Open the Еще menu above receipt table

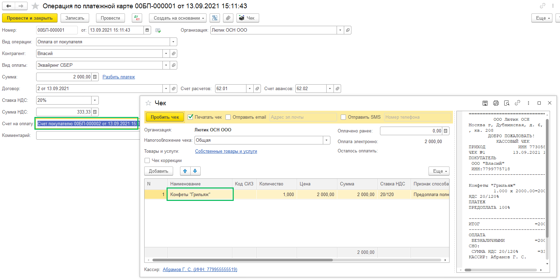pos(439,171)
